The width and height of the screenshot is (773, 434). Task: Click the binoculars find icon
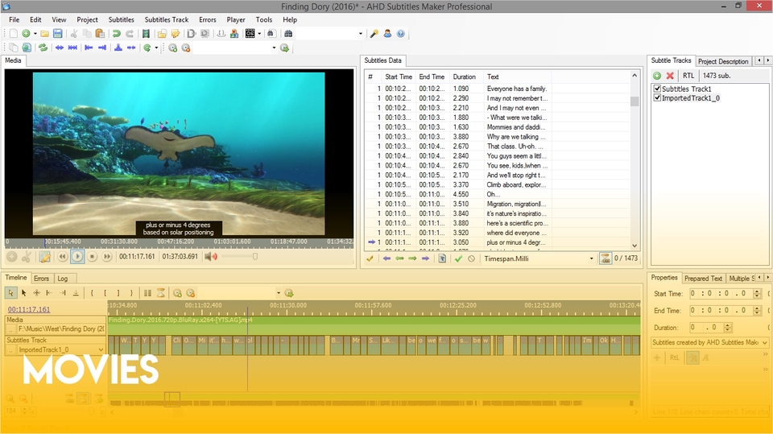click(x=288, y=34)
